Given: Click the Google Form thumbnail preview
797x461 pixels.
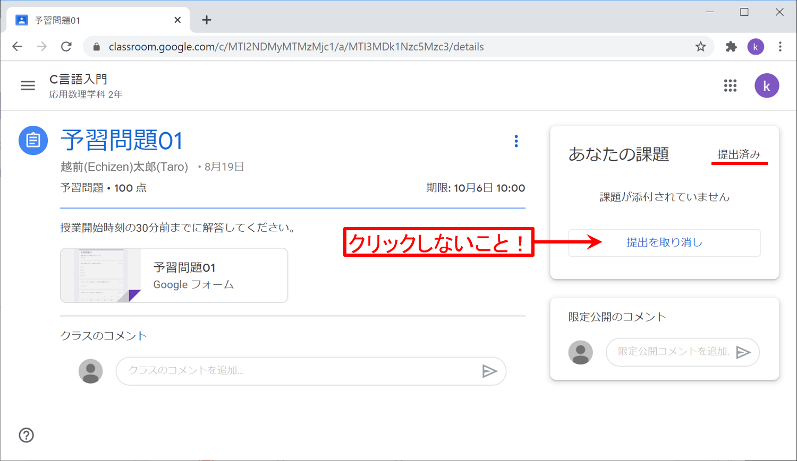Looking at the screenshot, I should (101, 275).
